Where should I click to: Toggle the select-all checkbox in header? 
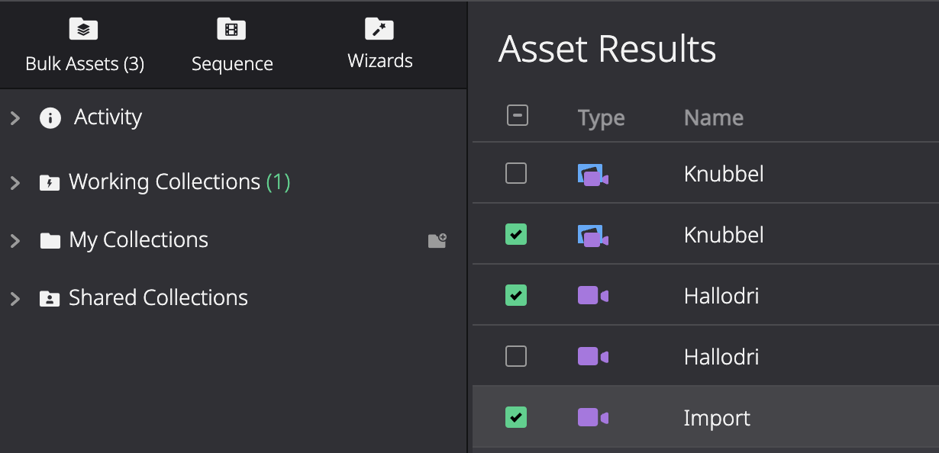pos(517,116)
